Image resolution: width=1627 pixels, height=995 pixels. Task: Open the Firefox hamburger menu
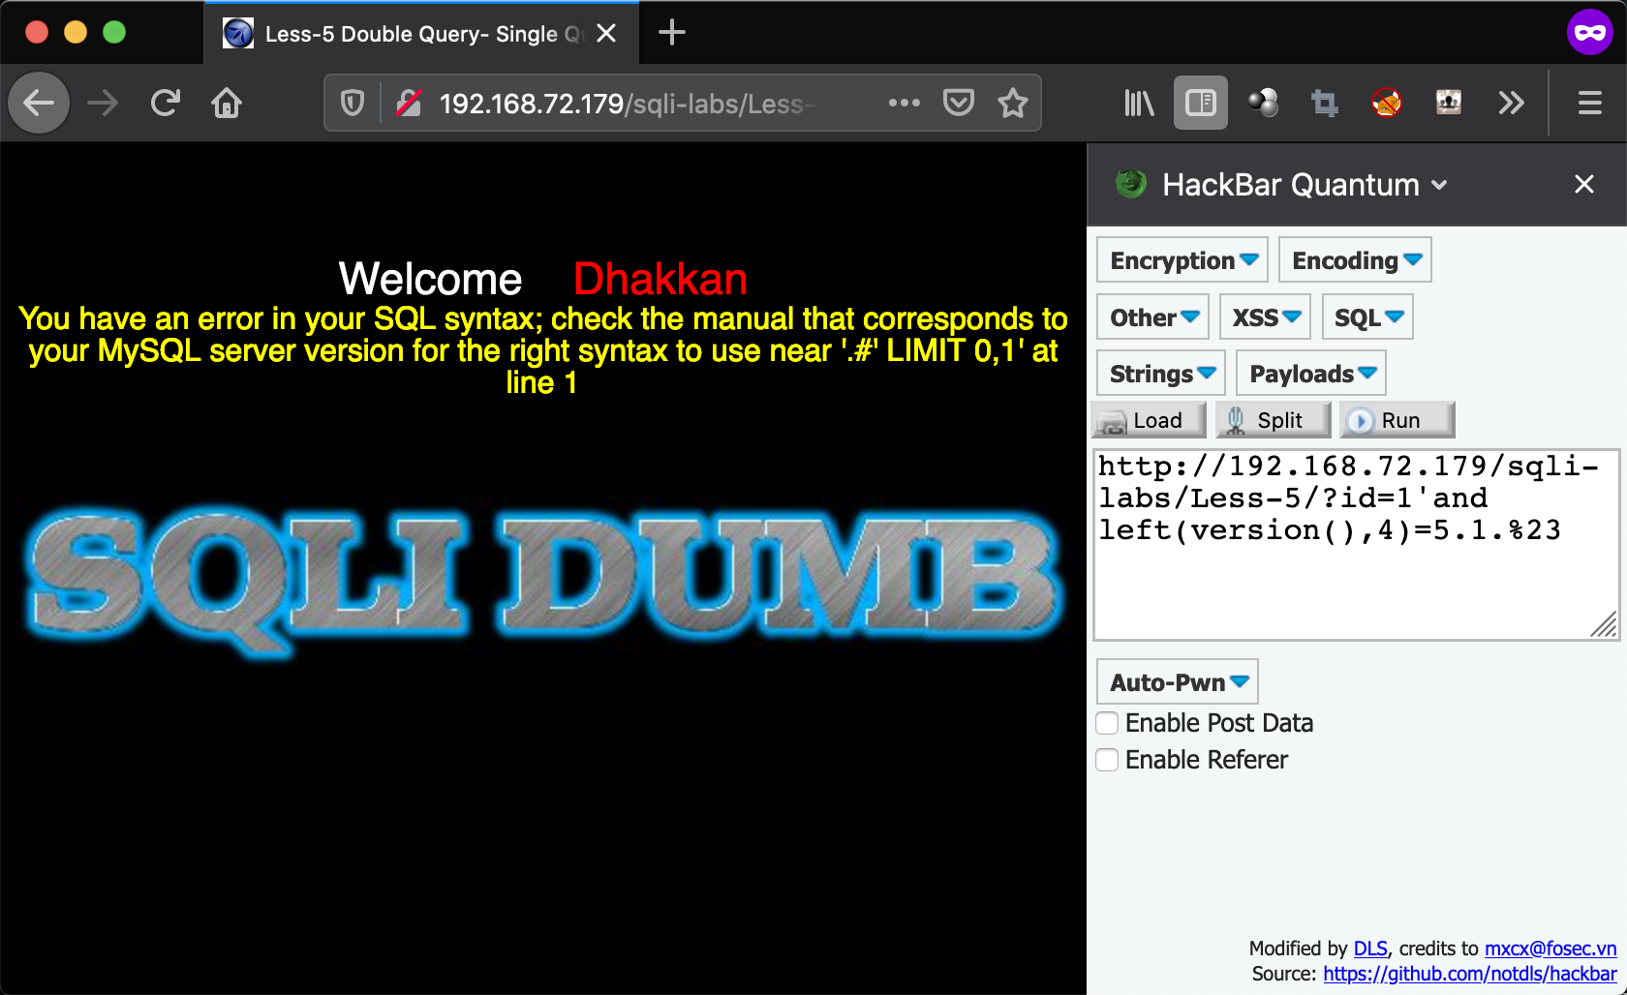pyautogui.click(x=1589, y=103)
